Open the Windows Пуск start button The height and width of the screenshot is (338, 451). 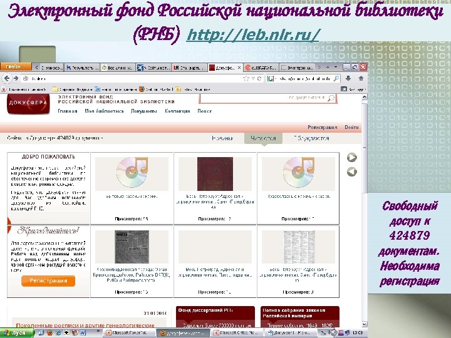(17, 333)
